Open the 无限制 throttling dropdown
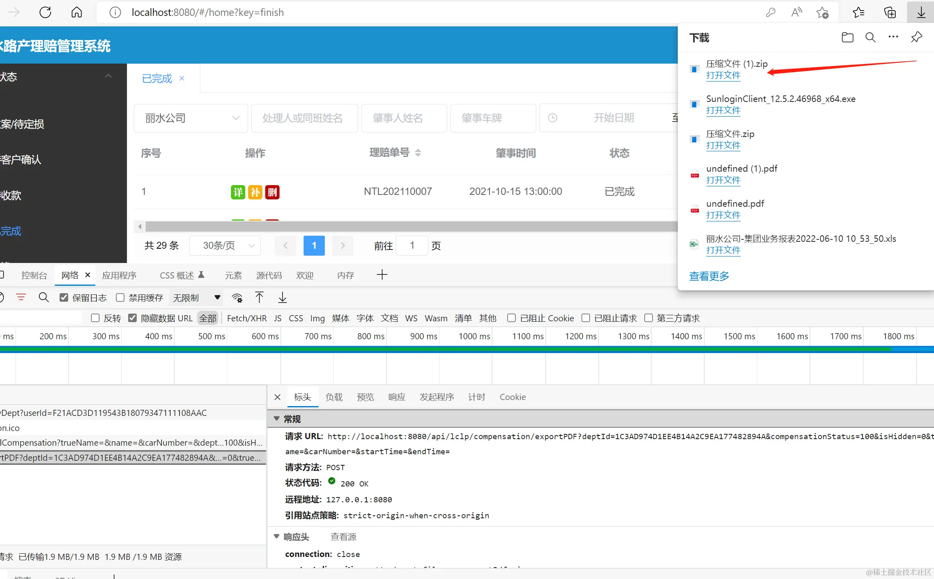 pyautogui.click(x=196, y=298)
